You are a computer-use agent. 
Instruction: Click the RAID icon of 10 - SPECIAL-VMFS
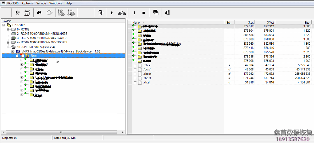(x=13, y=47)
